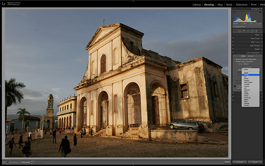Enable the Auto Dismiss checkbox
This screenshot has width=265, height=166.
(8, 162)
